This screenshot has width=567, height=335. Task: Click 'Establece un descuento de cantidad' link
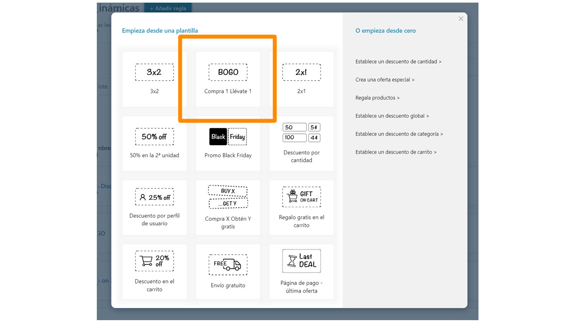coord(398,62)
